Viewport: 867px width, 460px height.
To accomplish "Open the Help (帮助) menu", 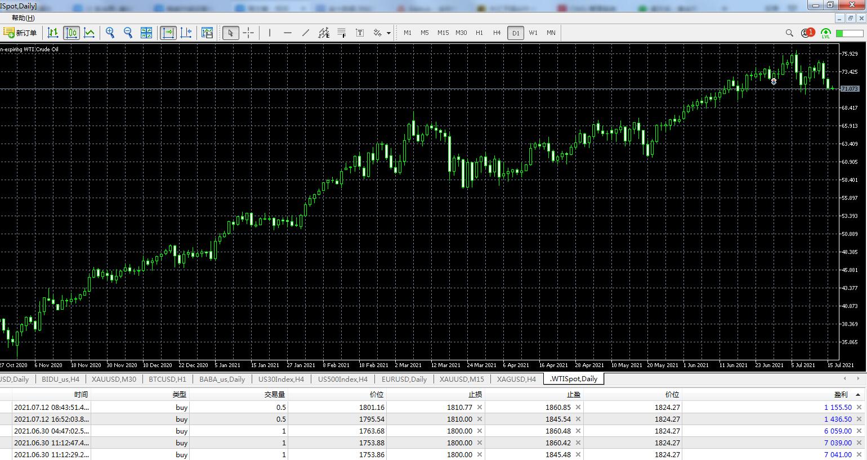I will pyautogui.click(x=23, y=18).
